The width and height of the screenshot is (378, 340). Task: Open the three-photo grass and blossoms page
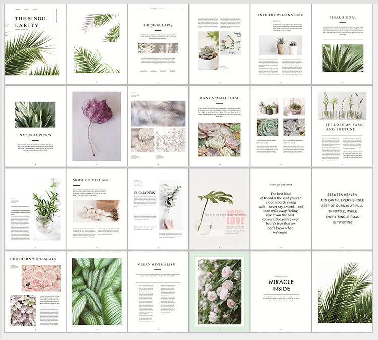pyautogui.click(x=158, y=127)
